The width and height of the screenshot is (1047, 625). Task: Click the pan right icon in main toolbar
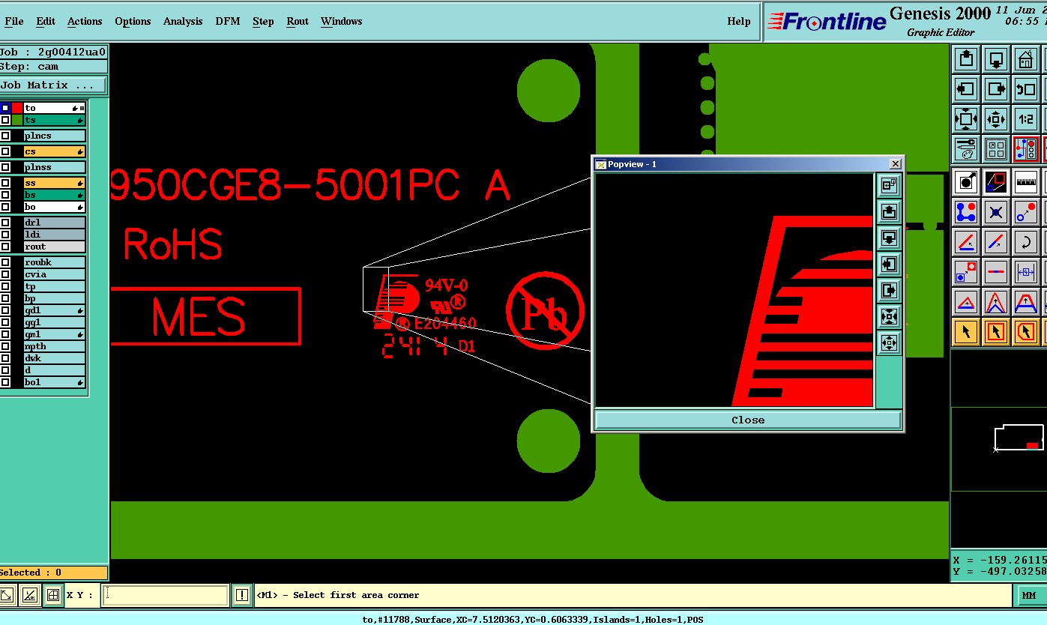[995, 89]
